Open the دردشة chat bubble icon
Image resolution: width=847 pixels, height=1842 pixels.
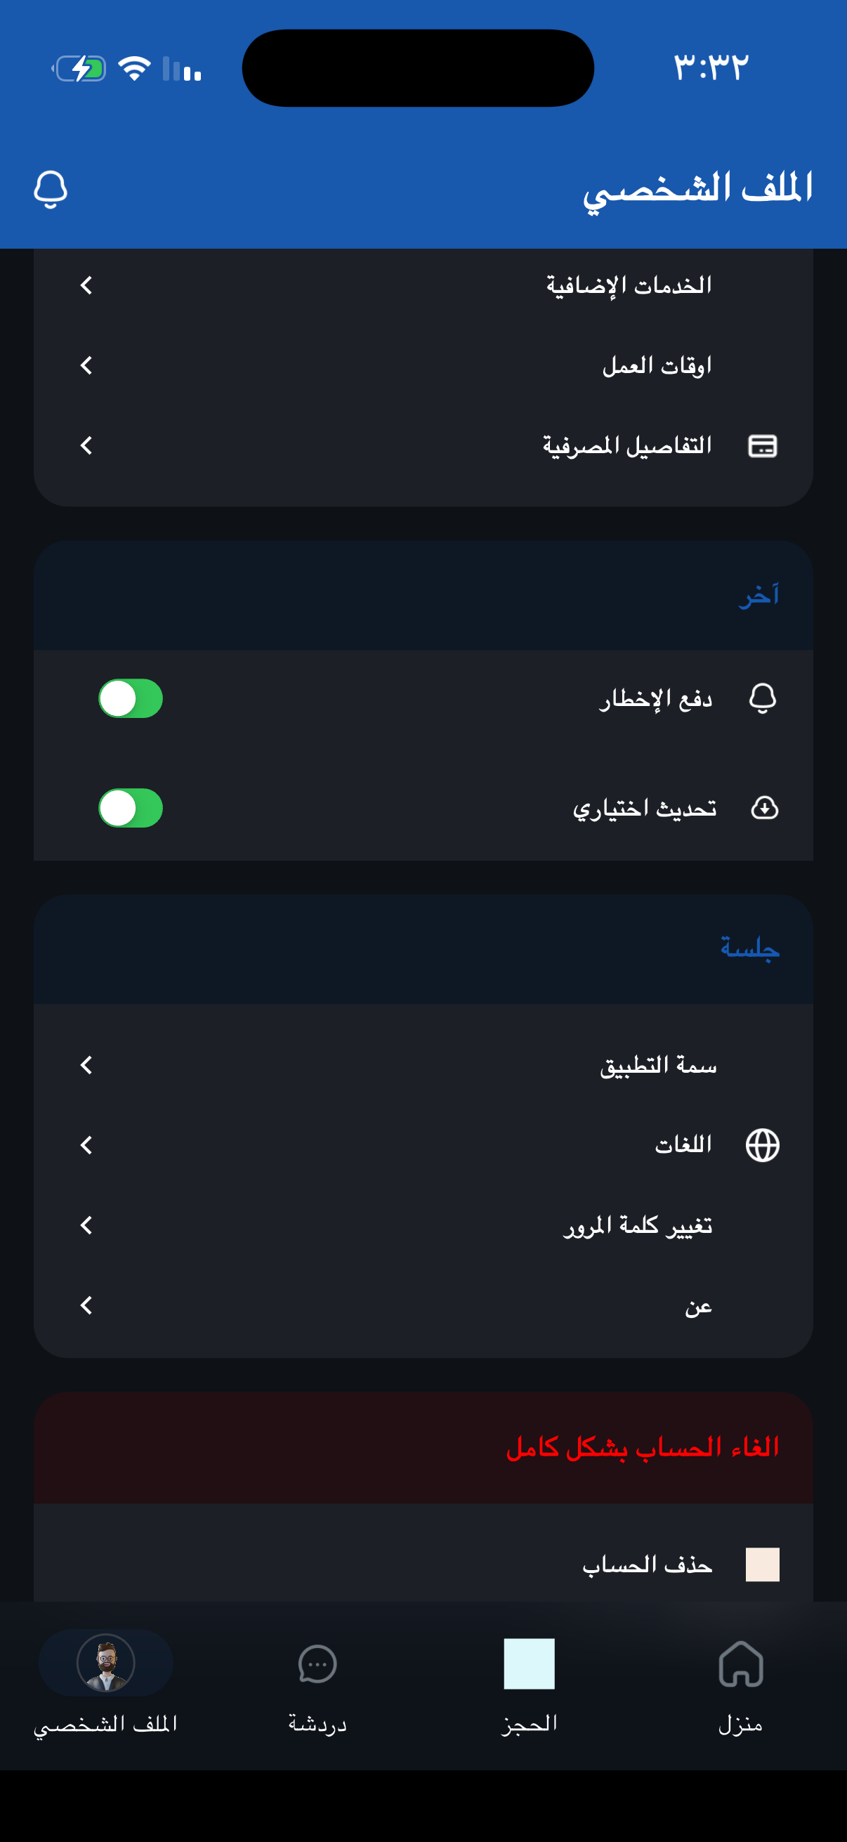pyautogui.click(x=317, y=1665)
